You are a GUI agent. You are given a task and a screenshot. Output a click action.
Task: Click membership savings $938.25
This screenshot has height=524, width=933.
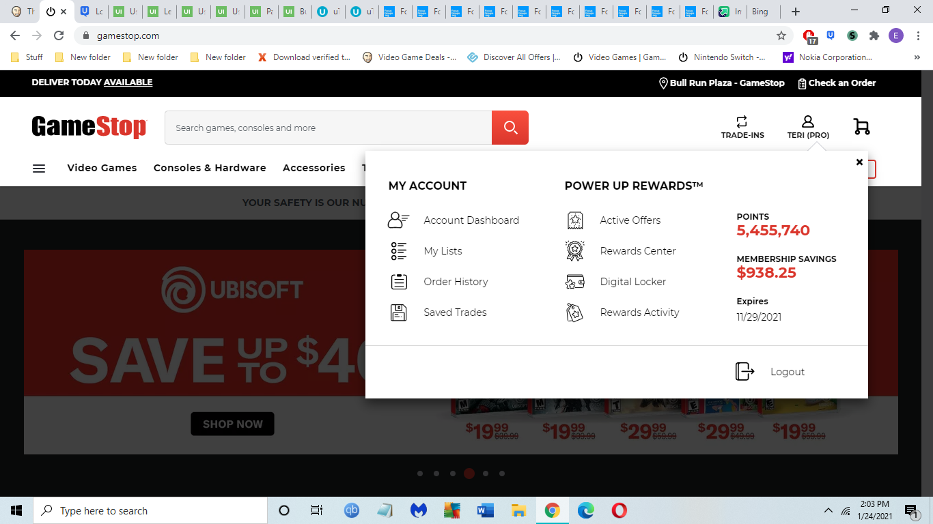(766, 273)
